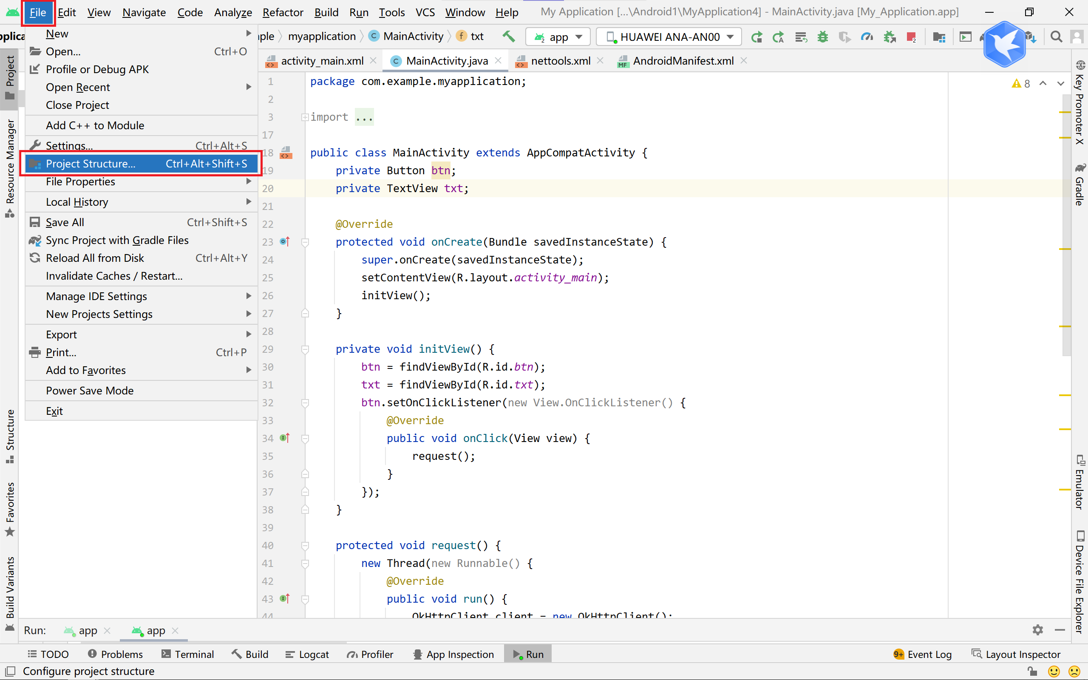Image resolution: width=1088 pixels, height=680 pixels.
Task: Switch to the Logcat tab
Action: point(313,654)
